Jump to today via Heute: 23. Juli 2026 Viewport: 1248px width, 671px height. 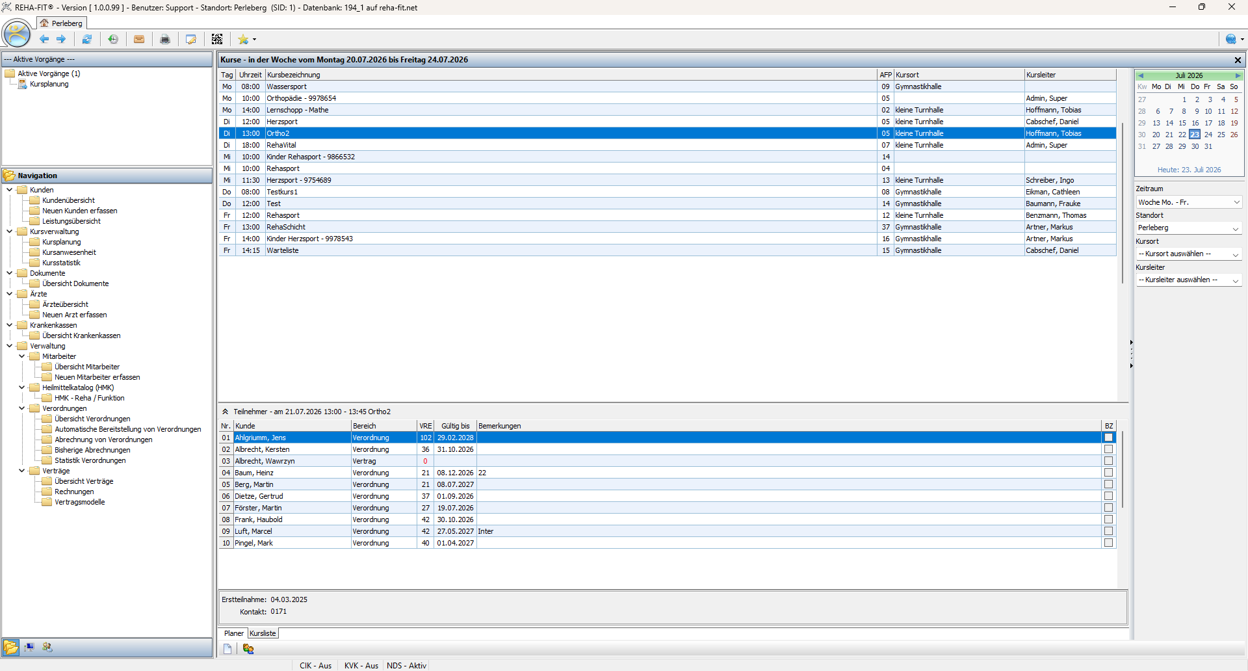click(x=1189, y=170)
